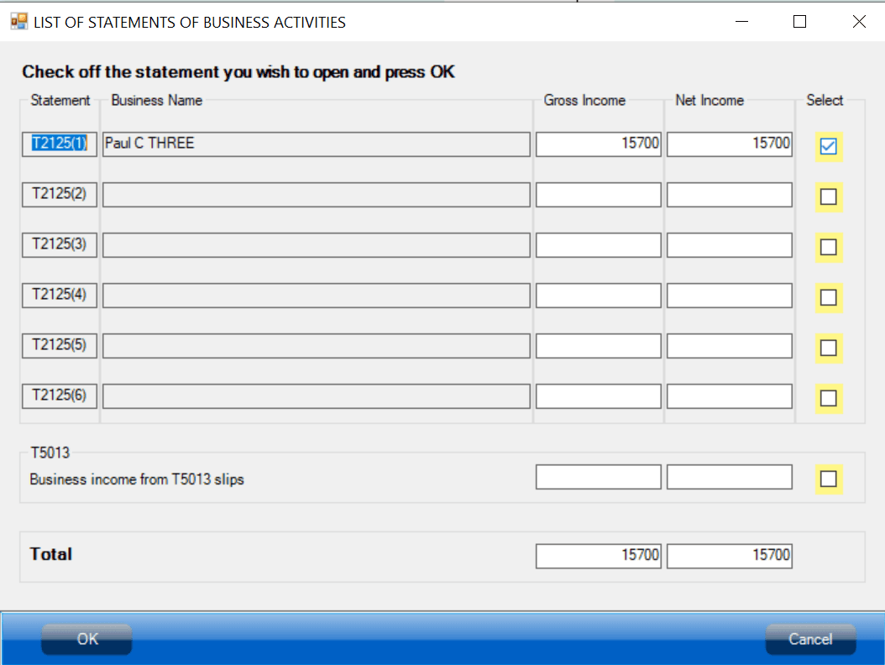This screenshot has height=665, width=885.
Task: Open the T2125(4) statement button
Action: (59, 295)
